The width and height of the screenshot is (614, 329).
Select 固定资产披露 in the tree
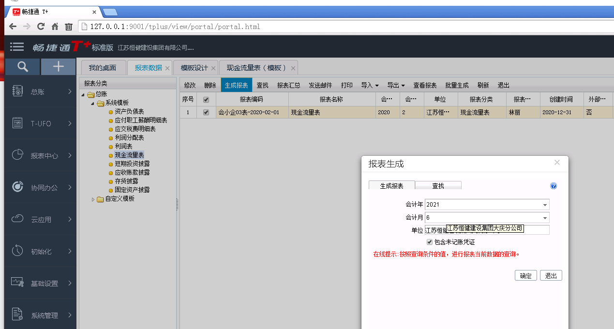132,190
